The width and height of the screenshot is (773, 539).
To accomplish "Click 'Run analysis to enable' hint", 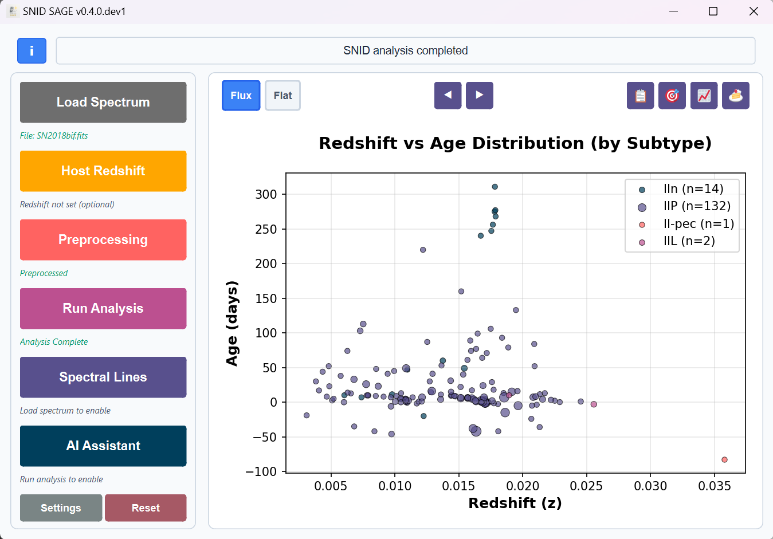I will point(61,479).
